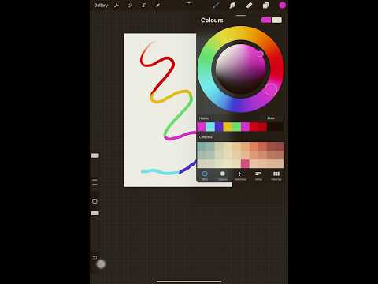Click the brush opacity slider handle
This screenshot has width=378, height=284.
pos(94,213)
